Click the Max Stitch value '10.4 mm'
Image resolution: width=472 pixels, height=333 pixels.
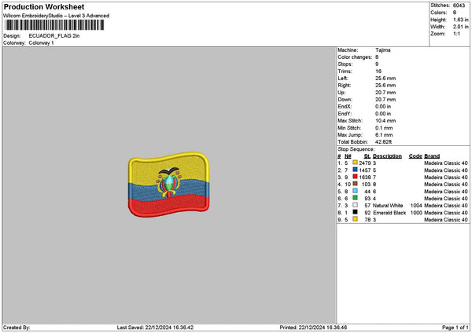coord(385,121)
